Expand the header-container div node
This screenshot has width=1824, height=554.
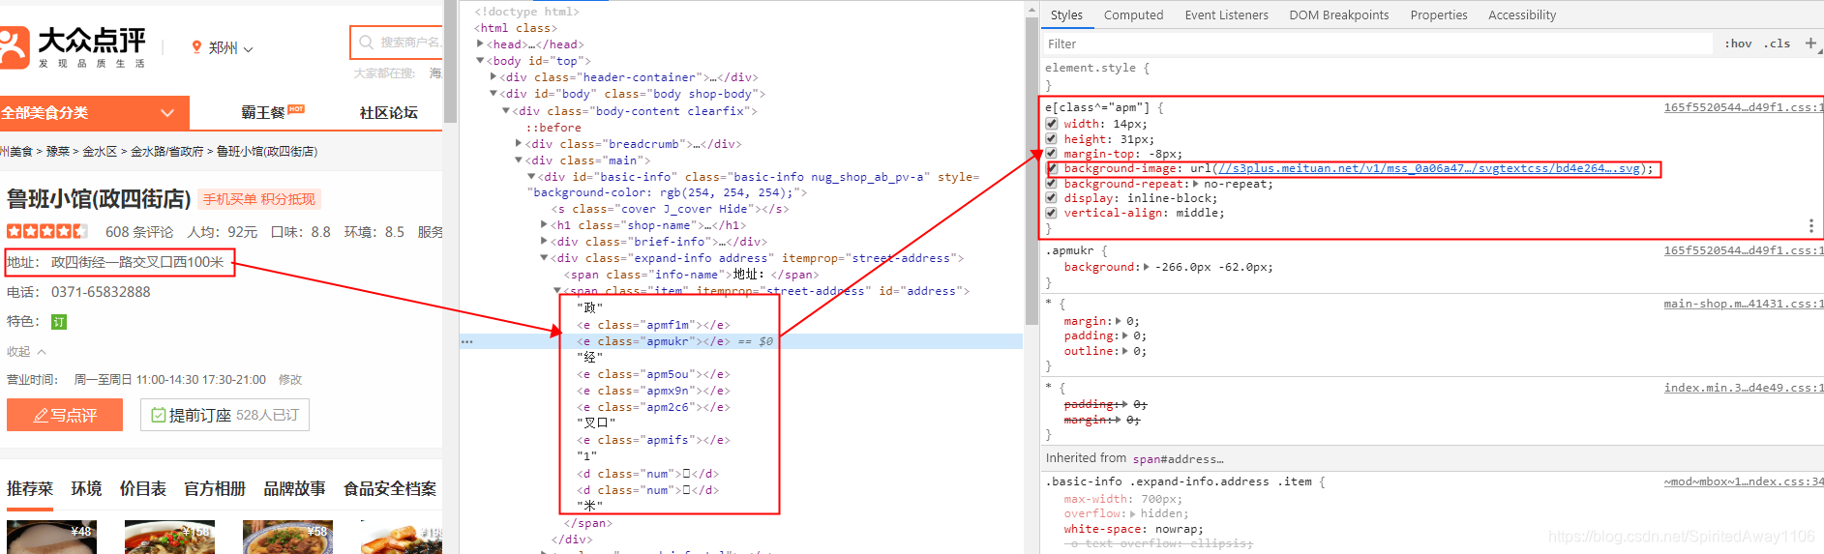[x=493, y=77]
